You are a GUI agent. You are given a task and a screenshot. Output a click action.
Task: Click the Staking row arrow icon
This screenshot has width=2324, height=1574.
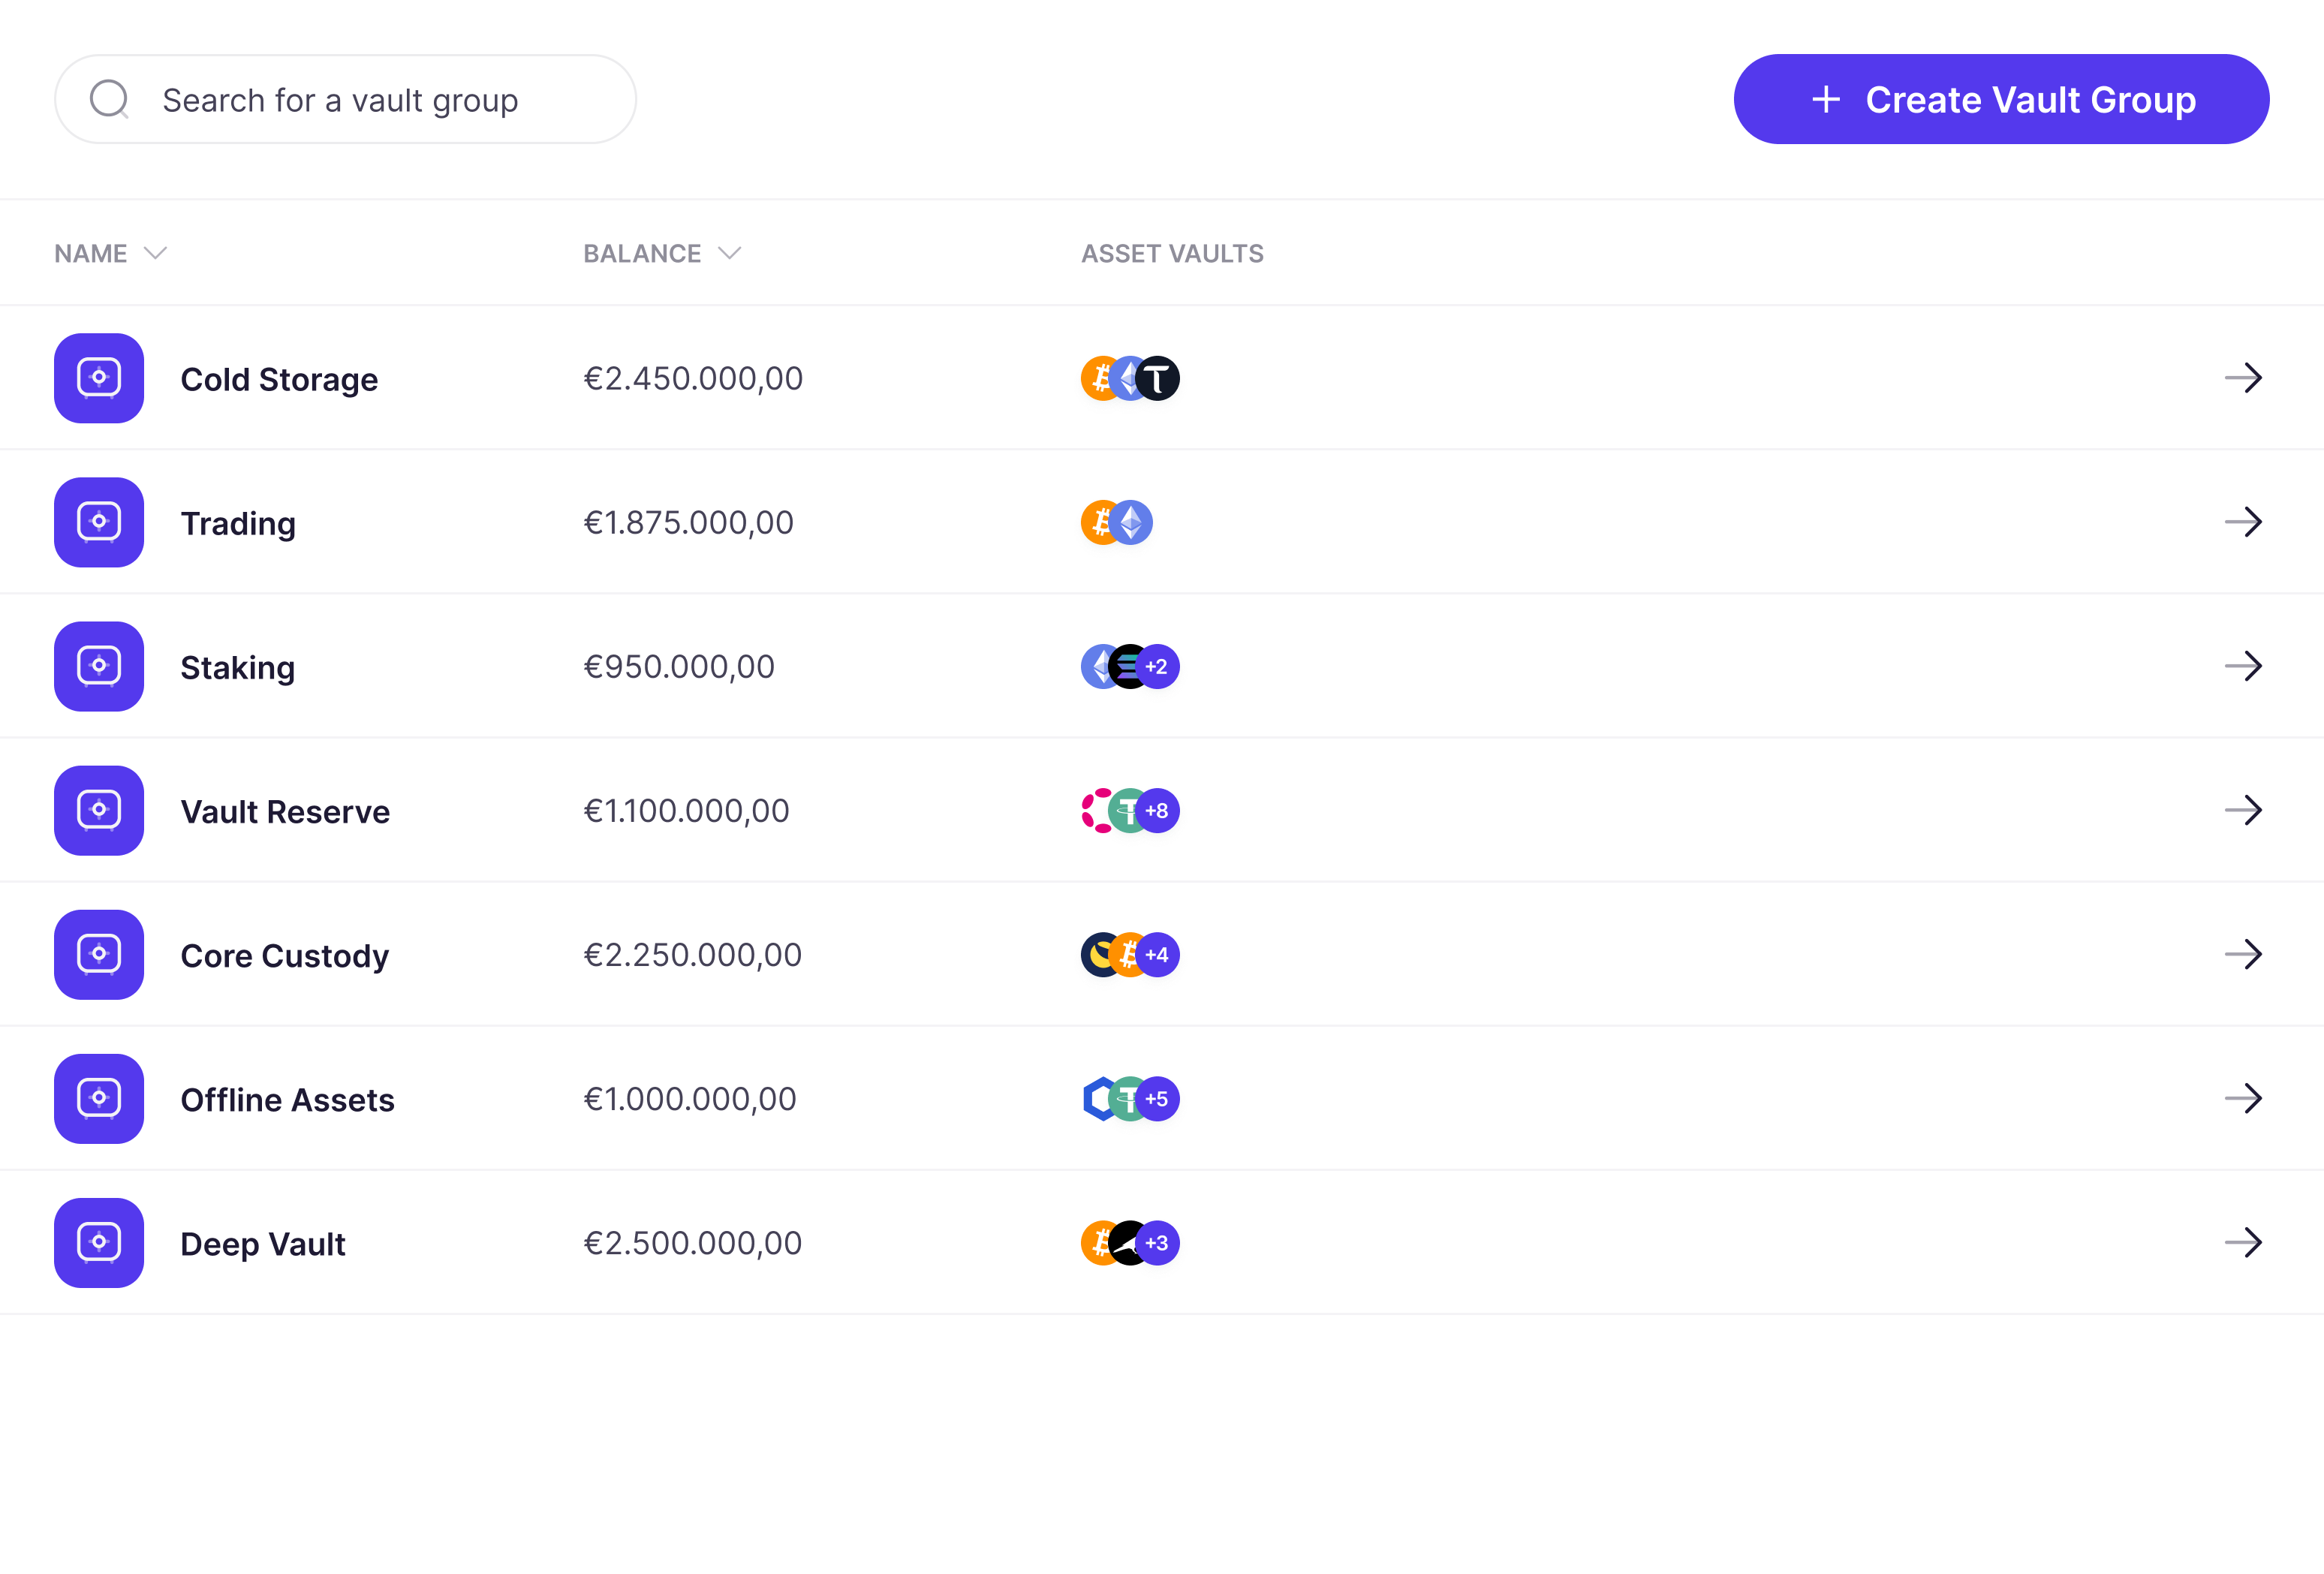2243,666
